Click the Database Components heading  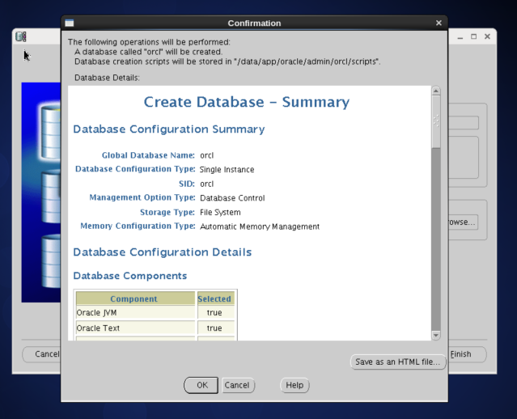[130, 276]
